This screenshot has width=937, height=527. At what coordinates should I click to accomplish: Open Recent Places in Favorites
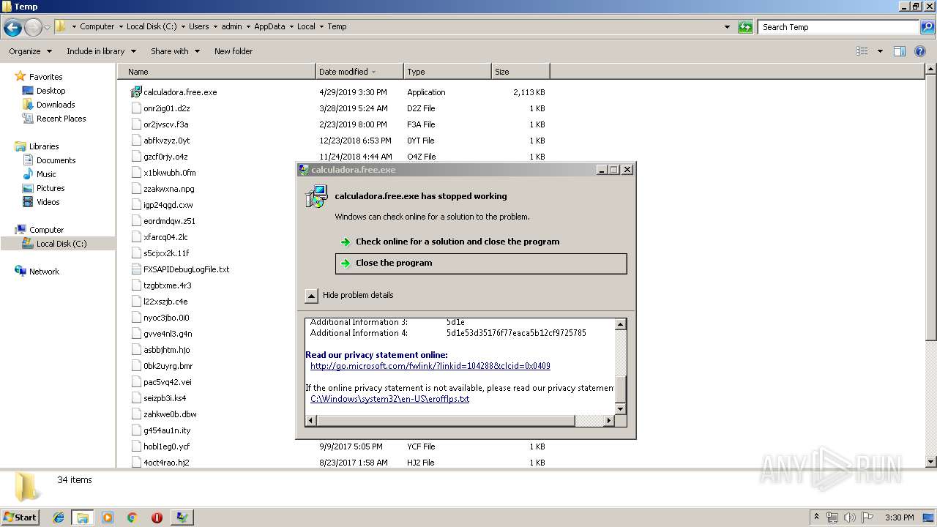pyautogui.click(x=61, y=119)
